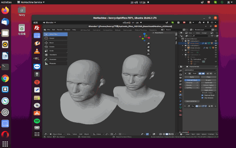Viewport: 236px width, 148px height.
Task: Click the Save External button
Action: point(192,101)
